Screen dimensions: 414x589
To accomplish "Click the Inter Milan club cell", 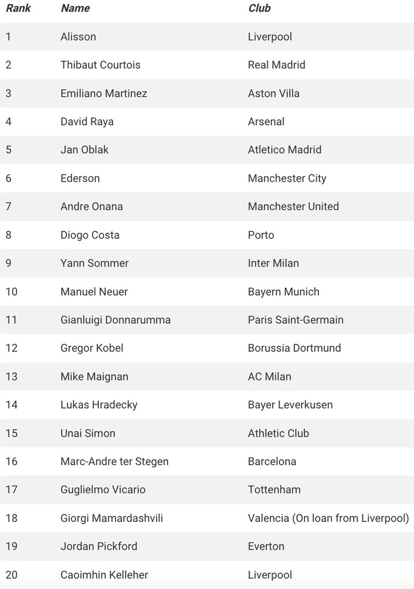I will pyautogui.click(x=273, y=263).
